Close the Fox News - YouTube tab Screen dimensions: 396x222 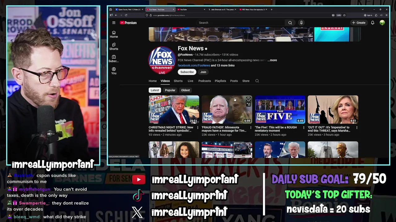174,10
